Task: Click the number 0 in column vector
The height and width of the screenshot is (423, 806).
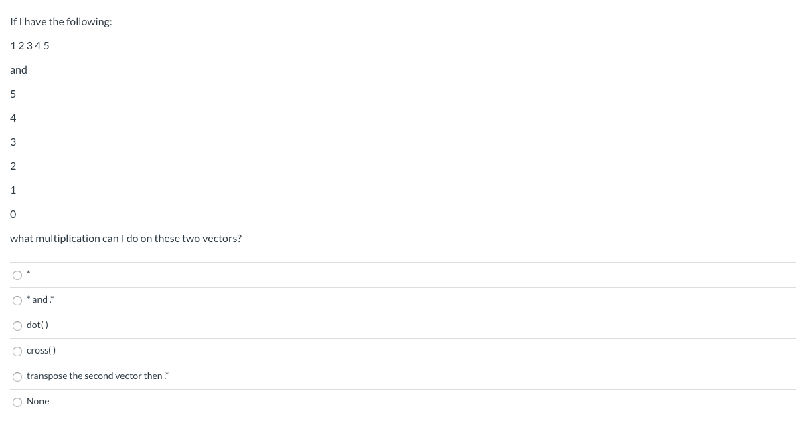Action: [x=13, y=215]
